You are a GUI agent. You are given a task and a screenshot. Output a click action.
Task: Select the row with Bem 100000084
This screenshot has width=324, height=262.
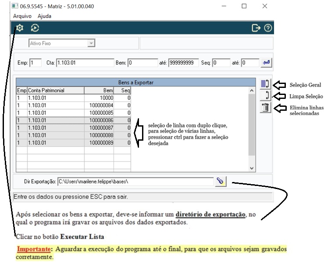[73, 105]
